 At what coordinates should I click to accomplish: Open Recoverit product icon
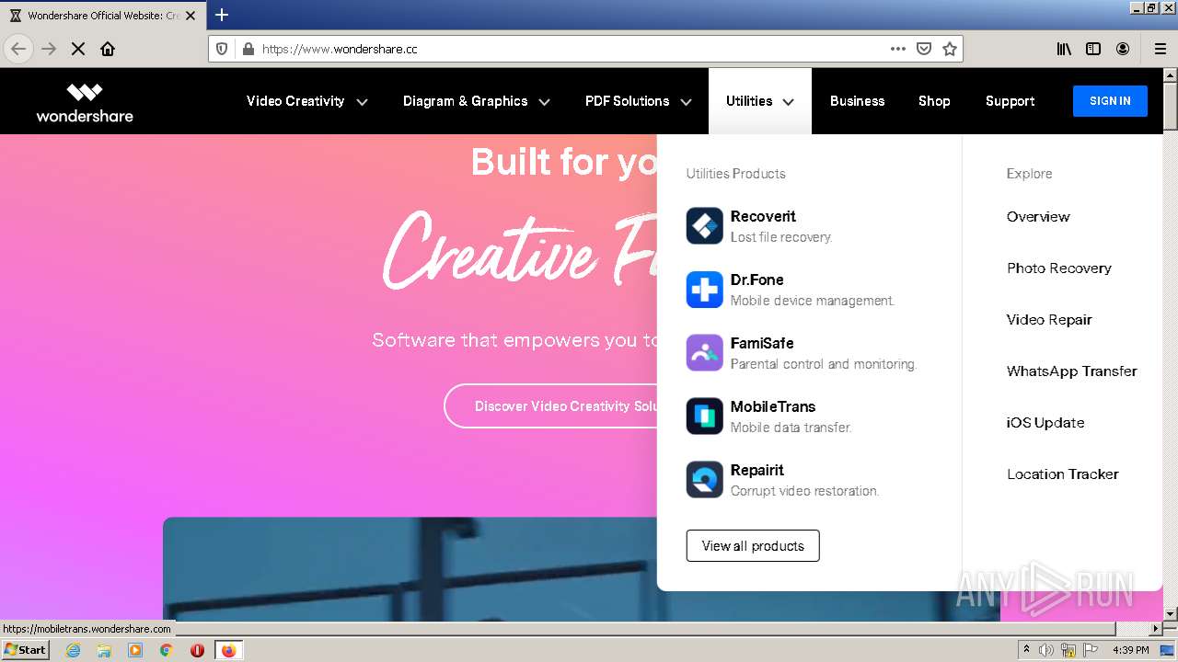click(705, 226)
